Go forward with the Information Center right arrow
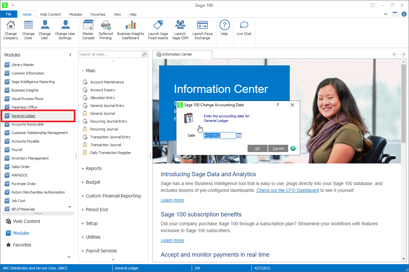The image size is (409, 272). pos(403,54)
